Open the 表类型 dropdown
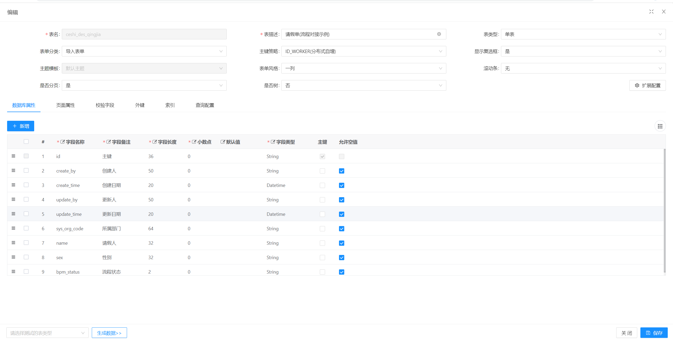Screen dimensions: 673x340 (x=583, y=34)
